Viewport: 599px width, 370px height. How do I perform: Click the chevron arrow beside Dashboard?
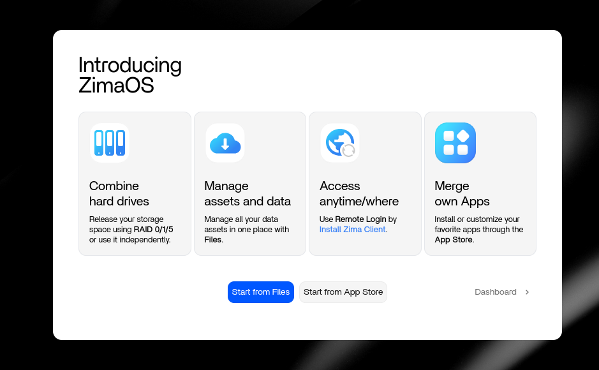(527, 292)
